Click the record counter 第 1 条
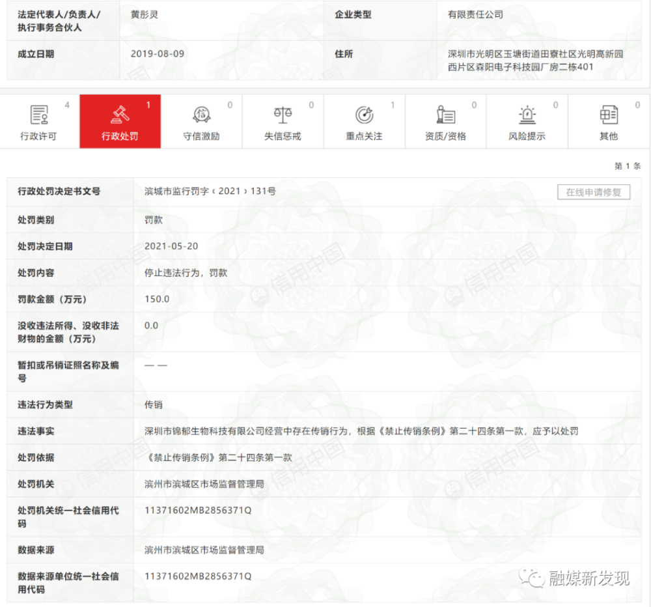651x607 pixels. coord(628,166)
